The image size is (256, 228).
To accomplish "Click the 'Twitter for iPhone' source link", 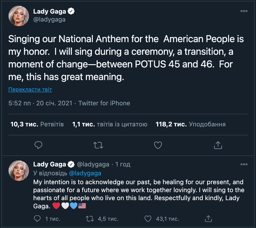I will click(x=104, y=103).
